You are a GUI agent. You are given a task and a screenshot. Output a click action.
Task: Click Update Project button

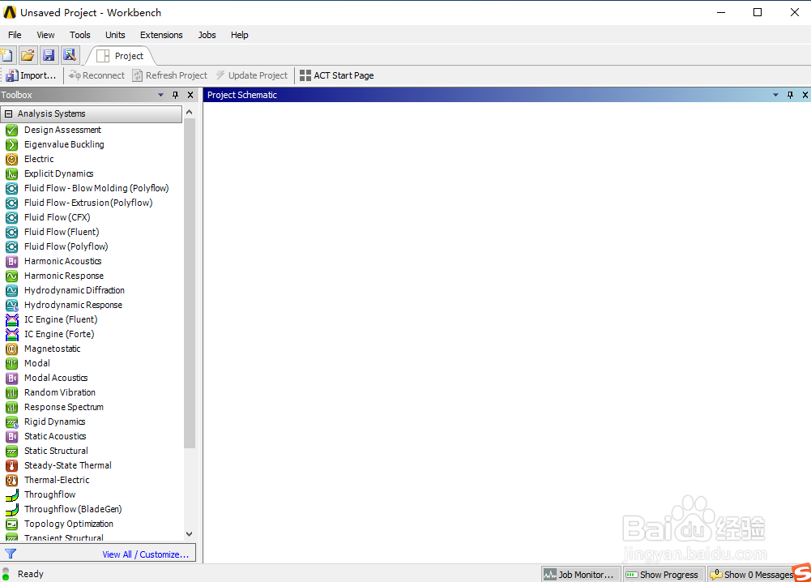coord(251,75)
